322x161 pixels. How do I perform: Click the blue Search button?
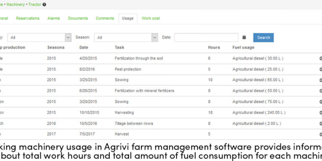263,38
